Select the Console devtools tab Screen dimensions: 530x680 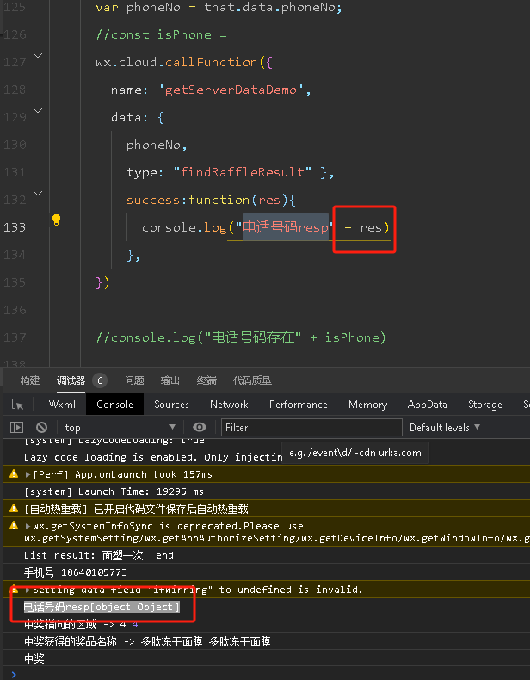pyautogui.click(x=114, y=405)
